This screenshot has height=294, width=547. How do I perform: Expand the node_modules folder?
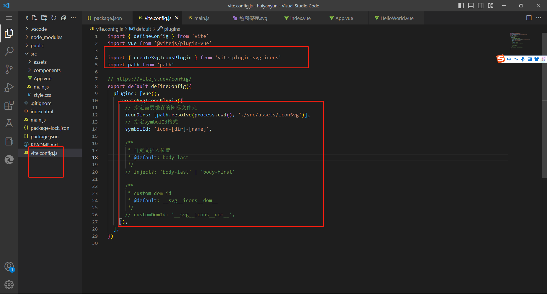point(50,37)
